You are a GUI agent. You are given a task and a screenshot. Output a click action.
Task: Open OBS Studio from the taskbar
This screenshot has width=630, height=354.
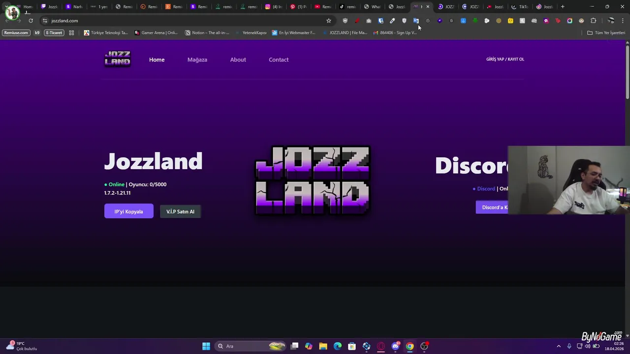pyautogui.click(x=424, y=346)
